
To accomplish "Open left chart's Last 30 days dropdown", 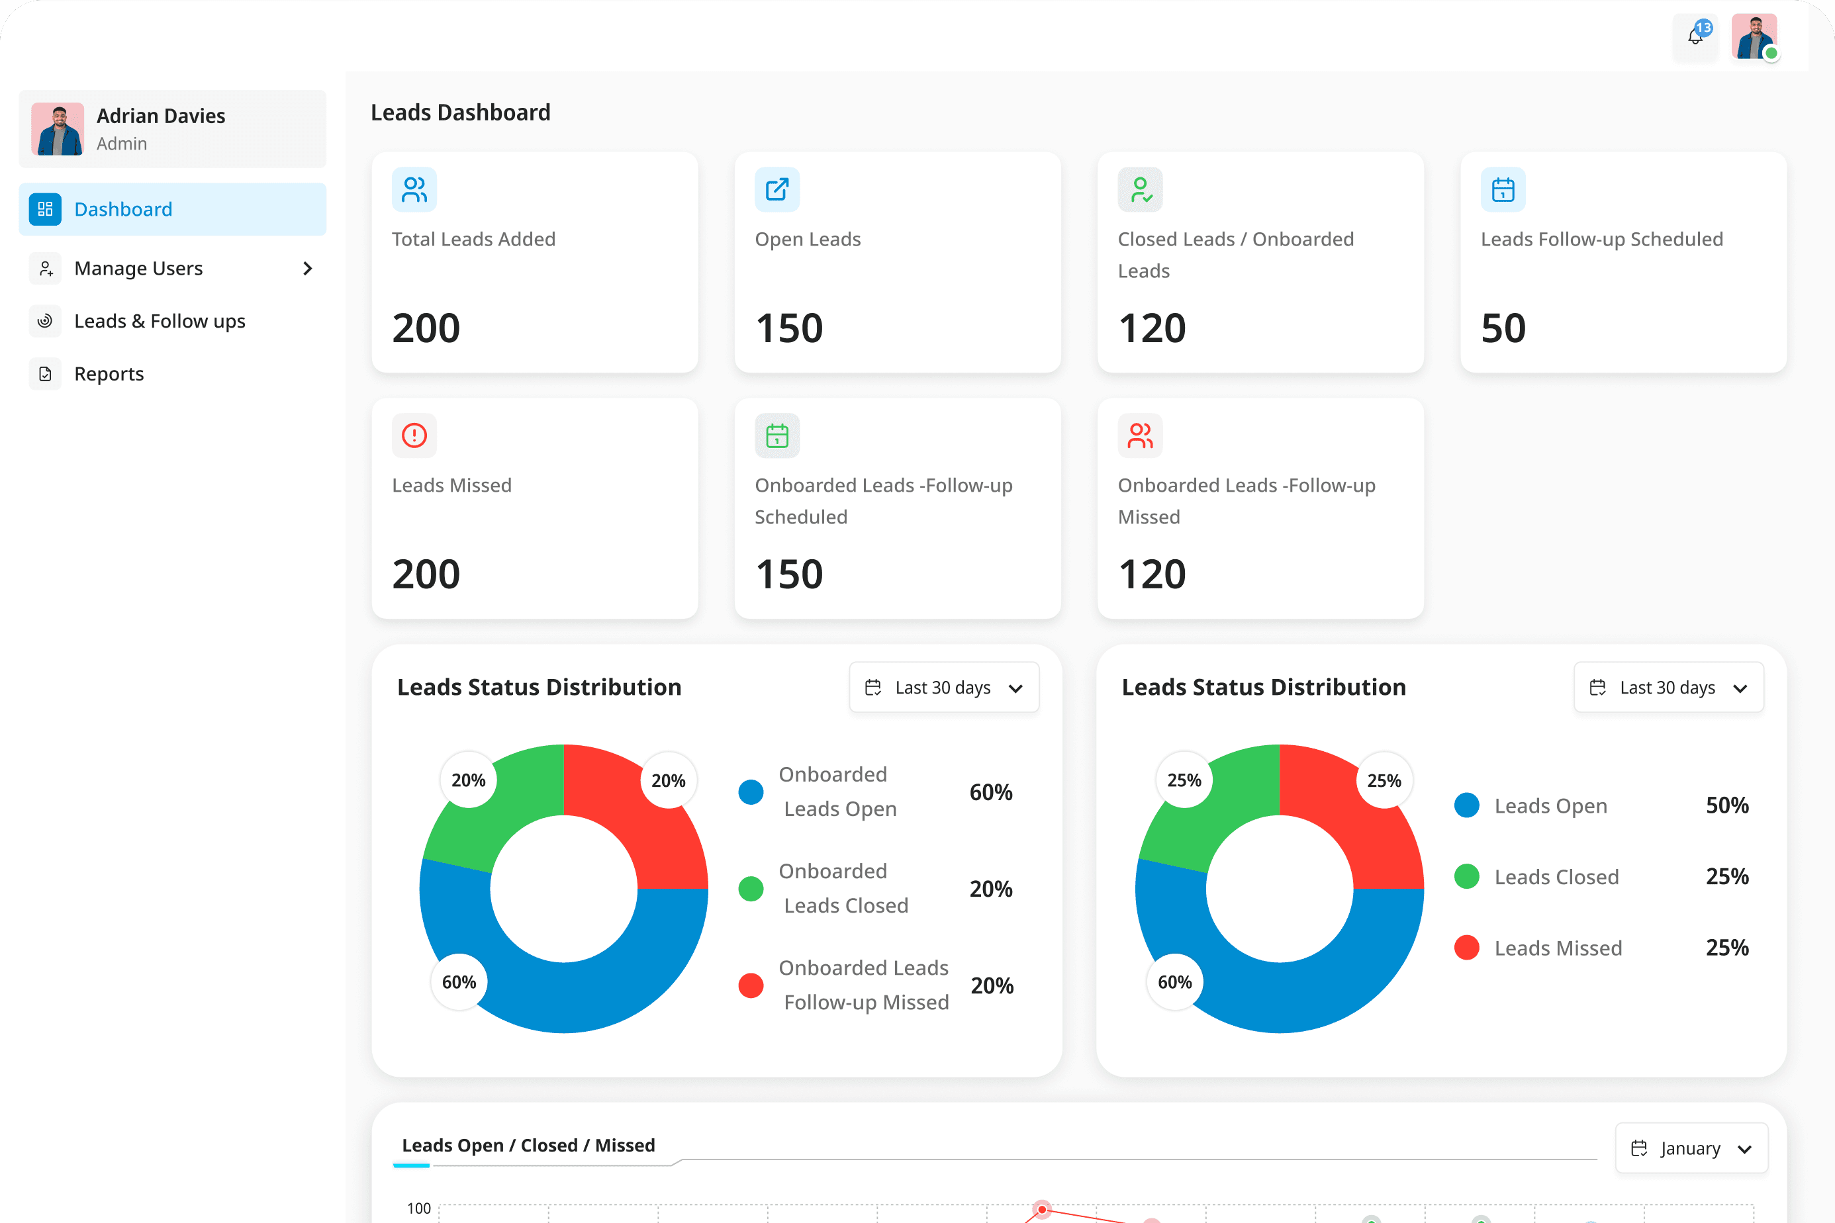I will 944,687.
